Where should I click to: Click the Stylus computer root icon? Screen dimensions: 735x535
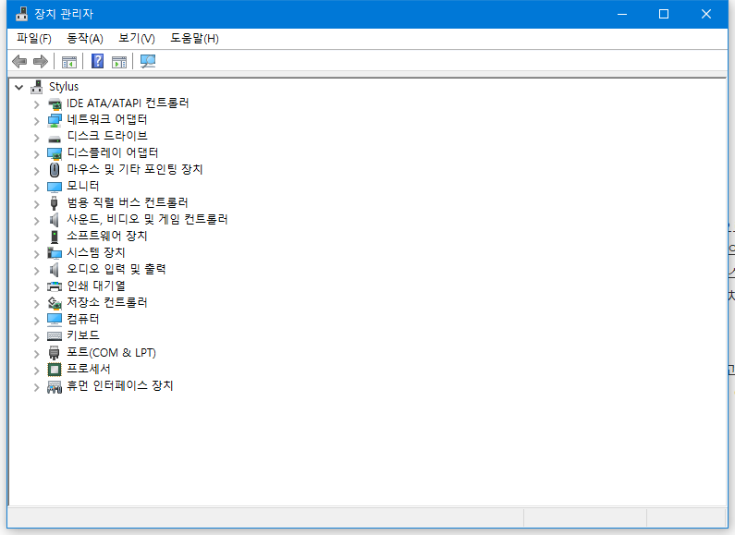[x=37, y=87]
